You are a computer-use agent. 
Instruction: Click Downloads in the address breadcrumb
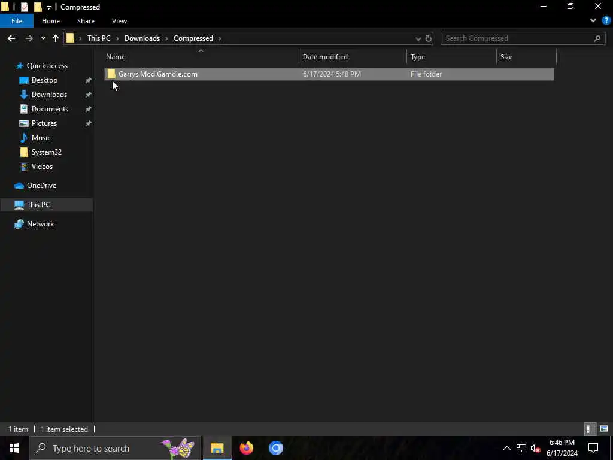[142, 38]
